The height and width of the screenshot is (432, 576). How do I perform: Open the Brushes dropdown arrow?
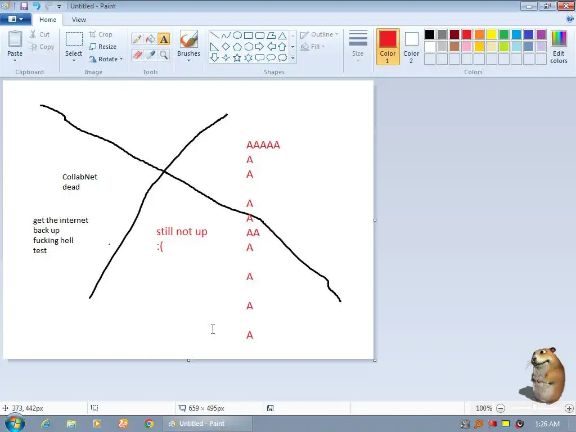click(x=188, y=60)
